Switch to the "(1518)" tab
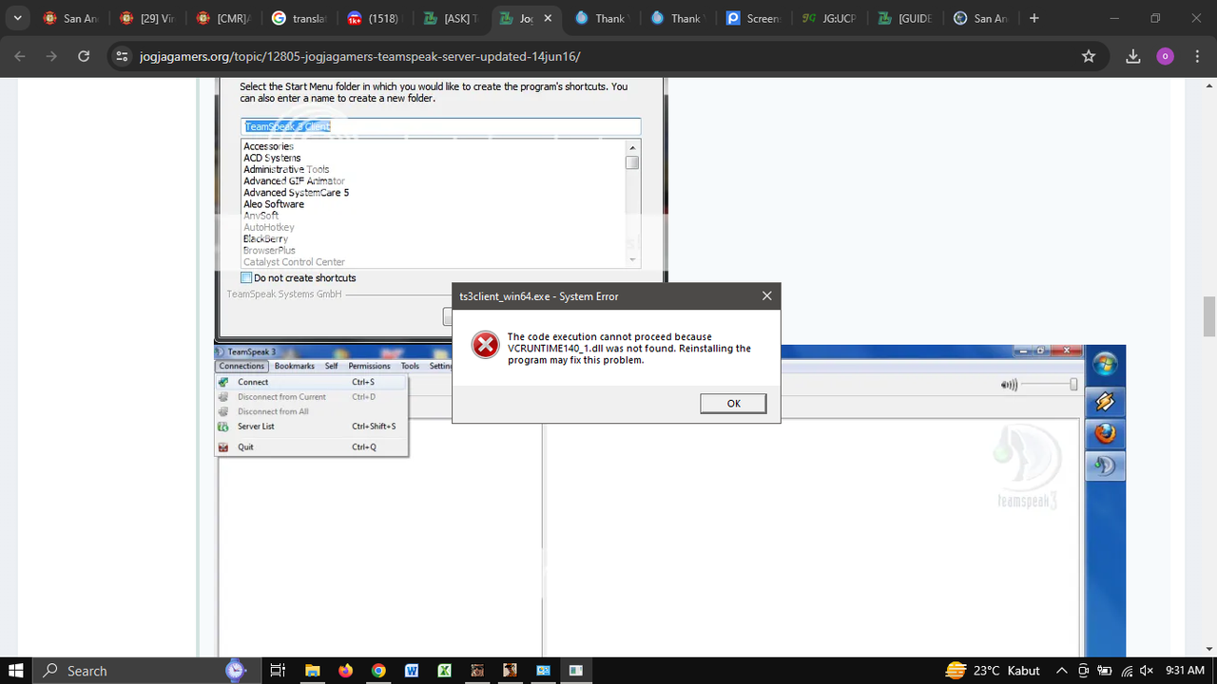 [x=375, y=18]
